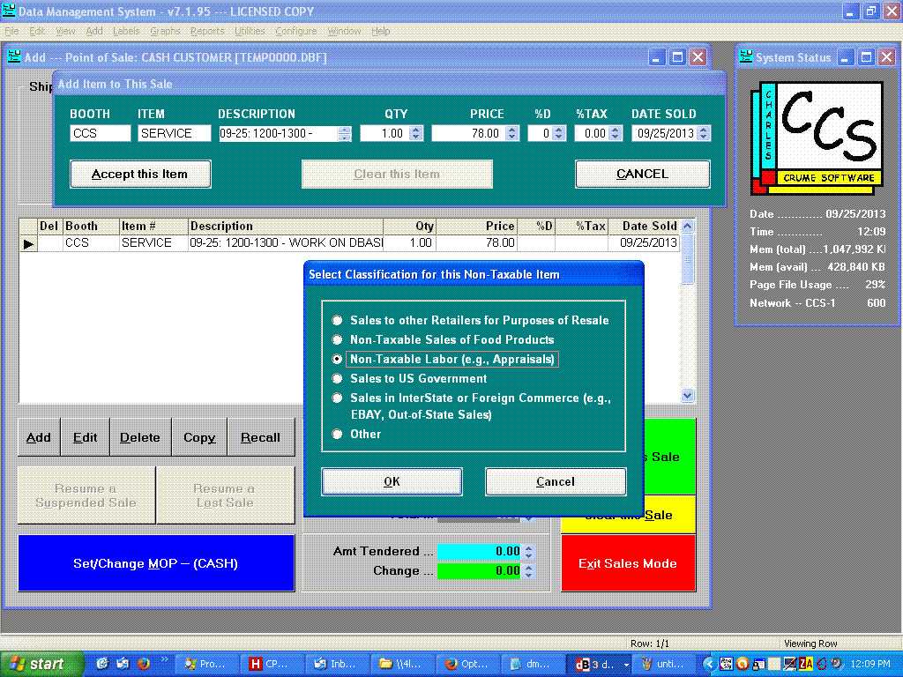Click the QTY spinner arrows
Image resolution: width=903 pixels, height=677 pixels.
[416, 134]
